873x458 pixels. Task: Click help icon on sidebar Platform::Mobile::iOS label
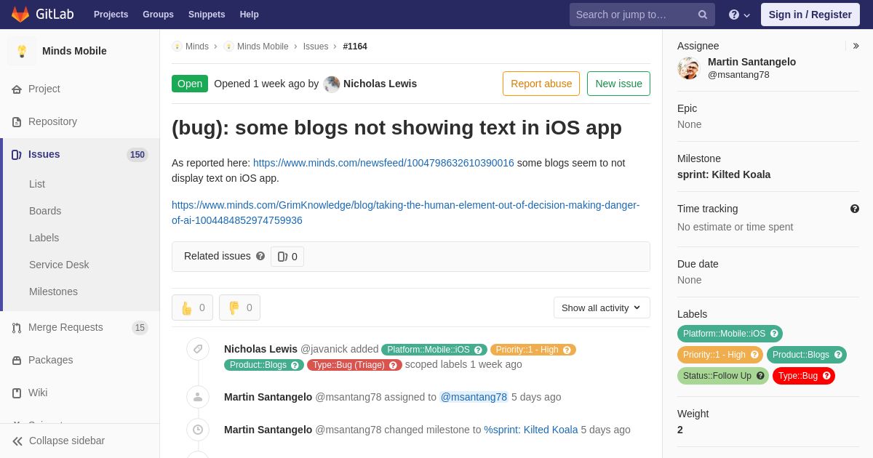pos(774,334)
